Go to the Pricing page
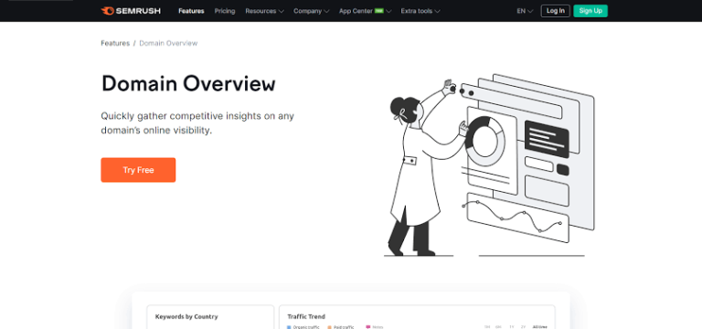Screen dimensions: 702x329 (225, 11)
